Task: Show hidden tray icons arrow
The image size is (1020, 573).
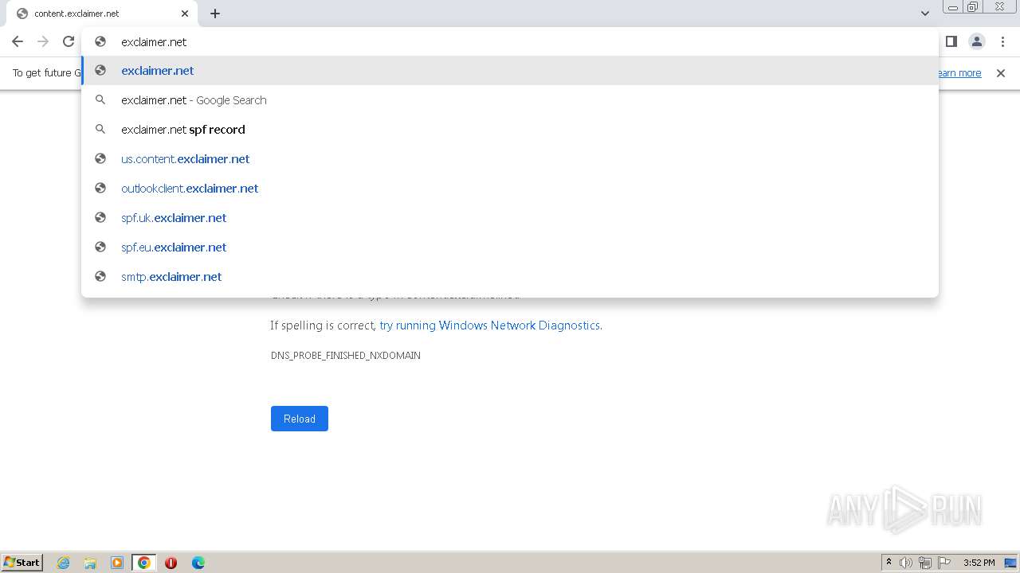Action: 889,562
